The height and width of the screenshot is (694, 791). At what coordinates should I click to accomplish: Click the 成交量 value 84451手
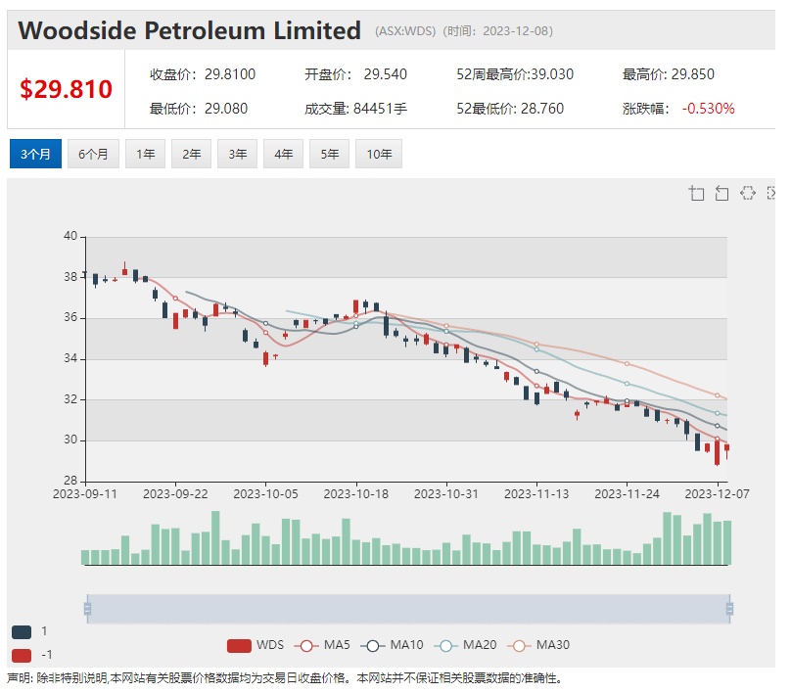point(381,109)
